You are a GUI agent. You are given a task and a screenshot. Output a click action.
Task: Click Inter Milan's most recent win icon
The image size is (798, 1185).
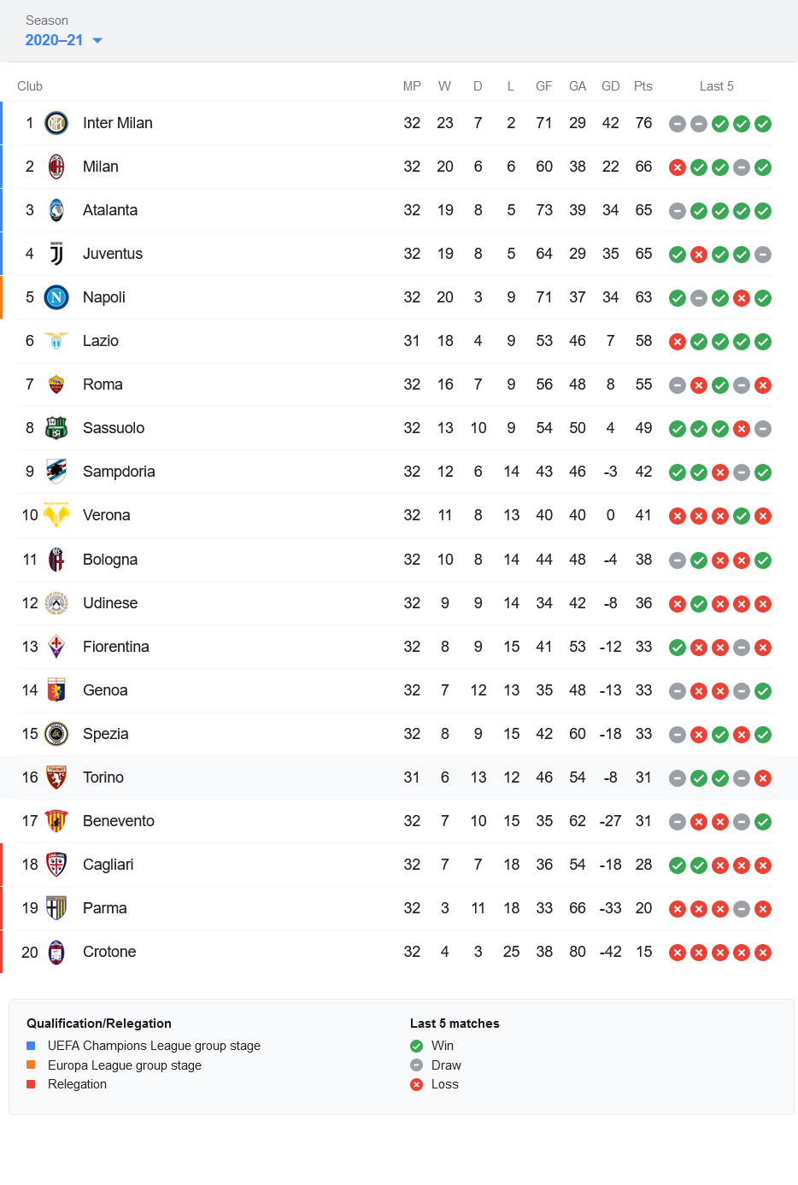pyautogui.click(x=763, y=124)
